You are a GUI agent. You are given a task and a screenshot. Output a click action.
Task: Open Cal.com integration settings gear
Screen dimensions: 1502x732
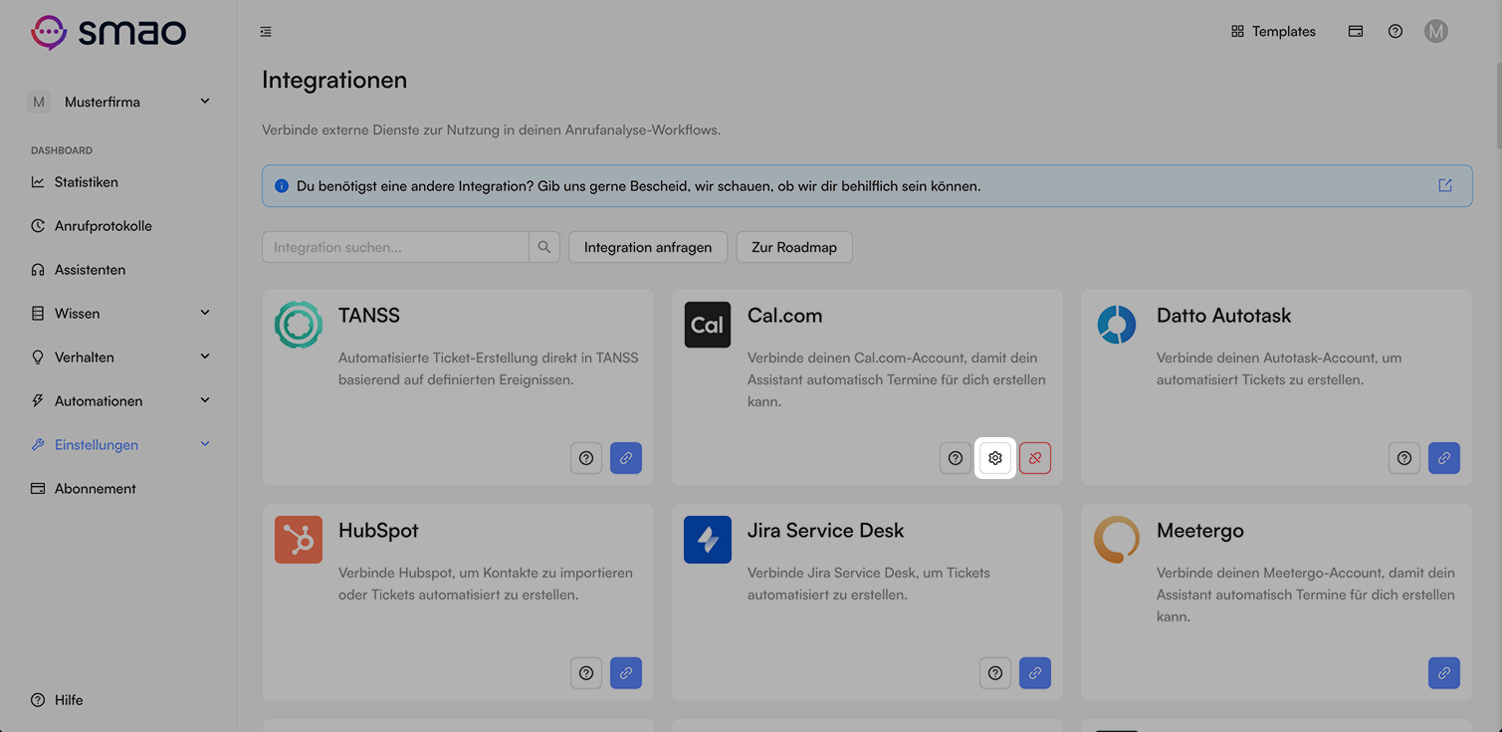[x=995, y=458]
